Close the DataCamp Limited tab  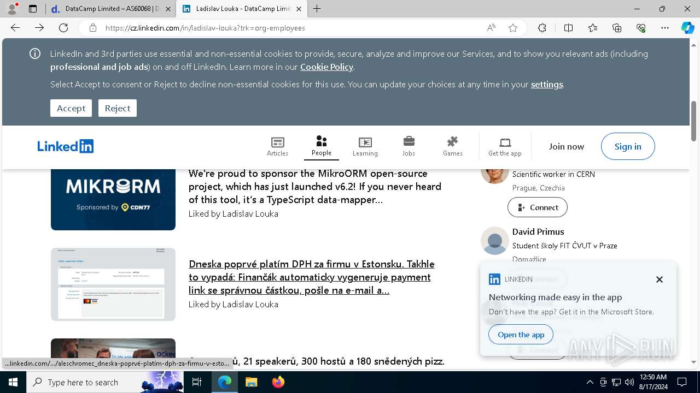pos(168,9)
